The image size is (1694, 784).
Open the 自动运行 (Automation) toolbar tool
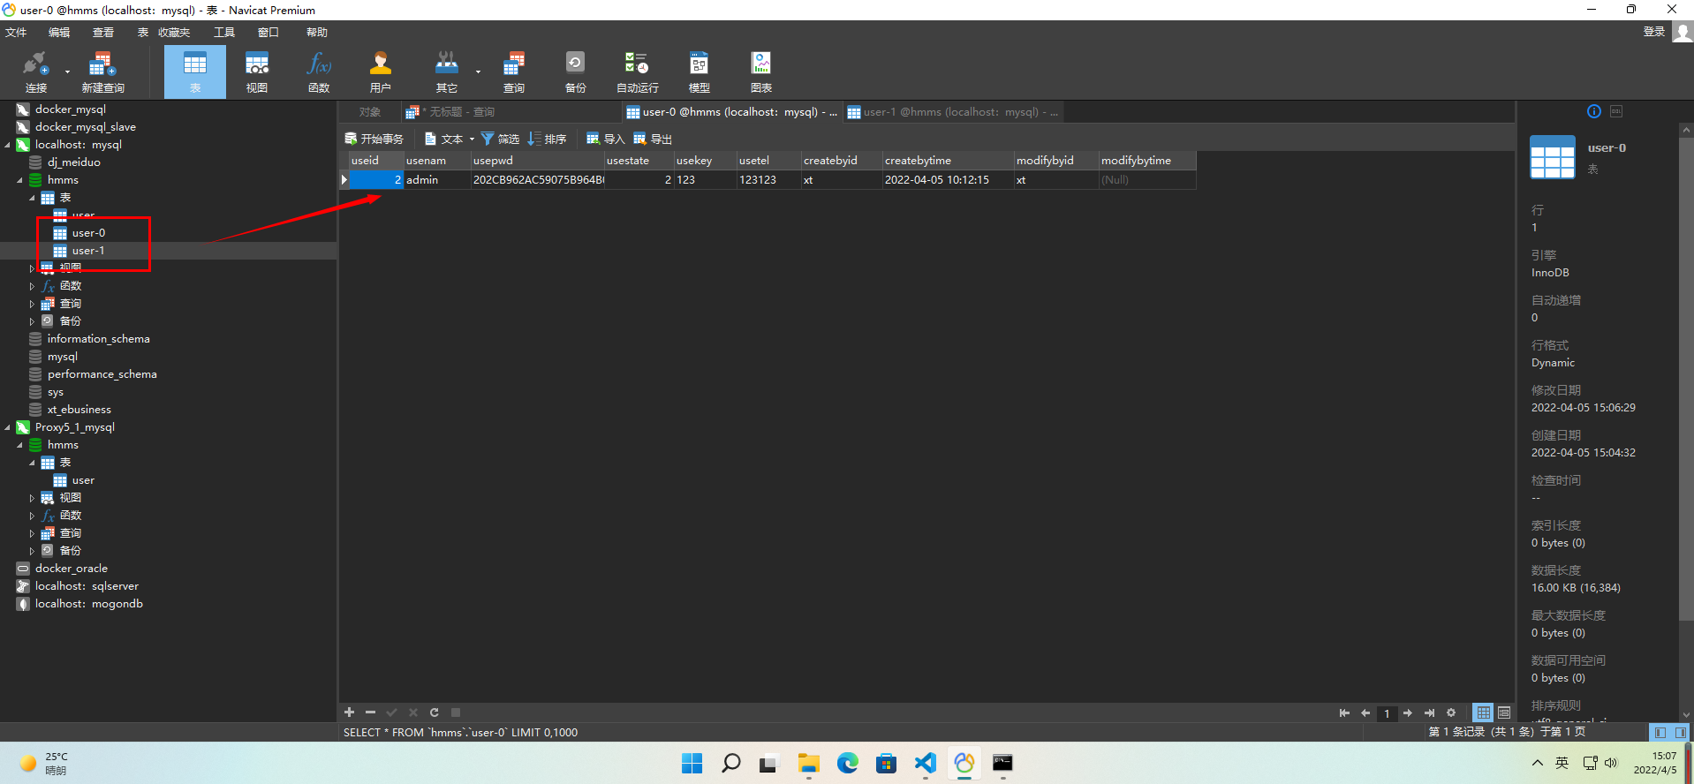(637, 71)
